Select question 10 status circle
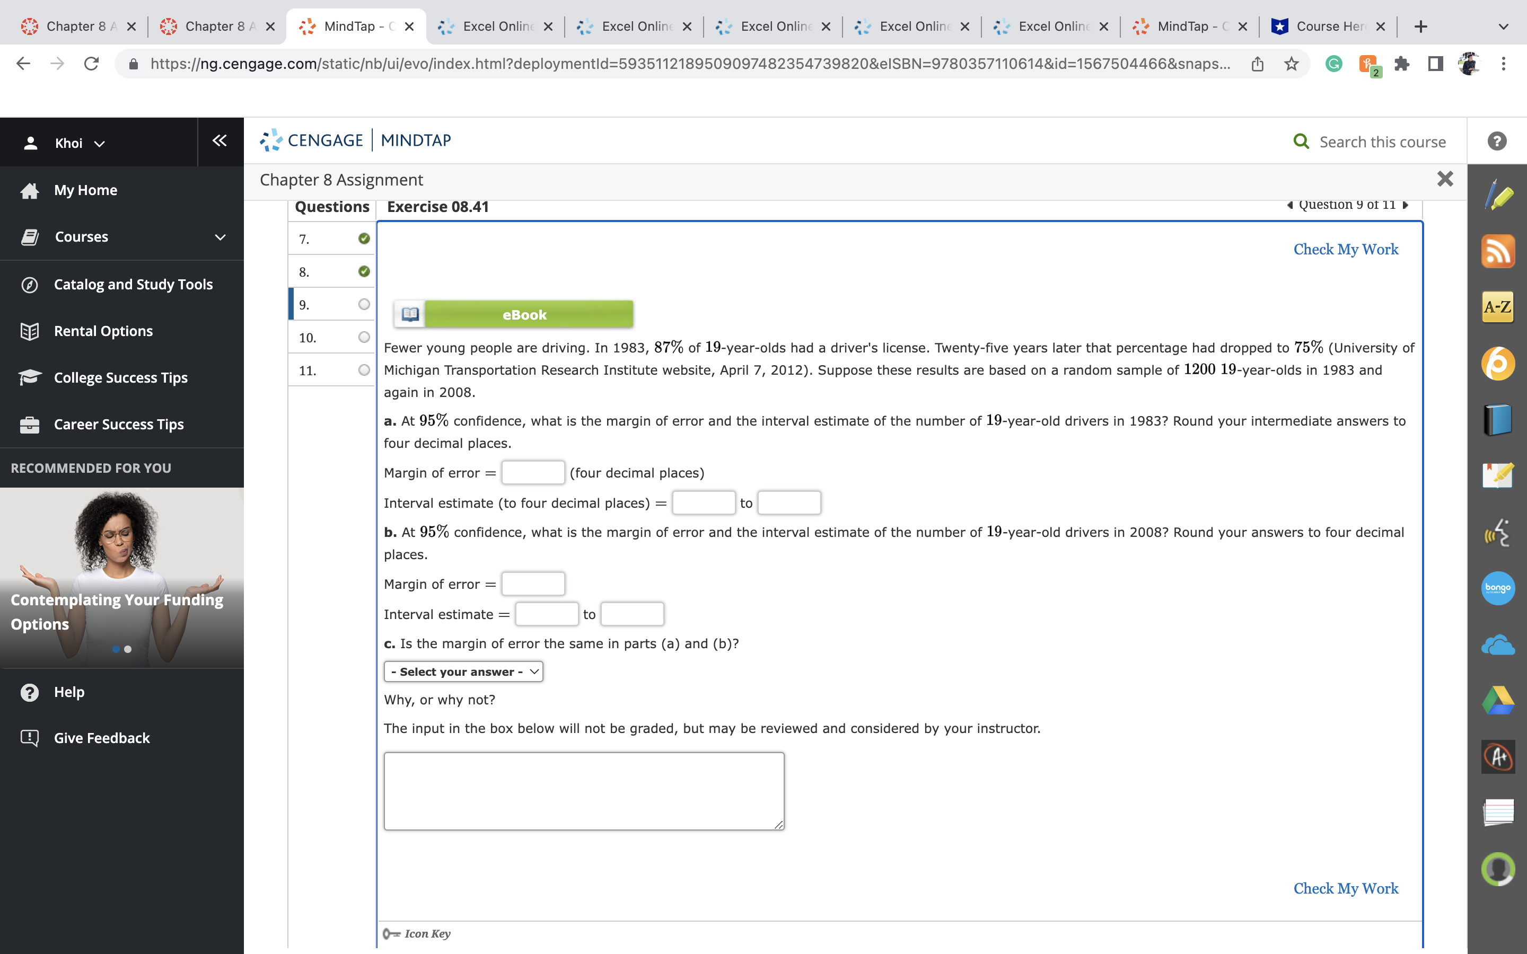 tap(364, 338)
